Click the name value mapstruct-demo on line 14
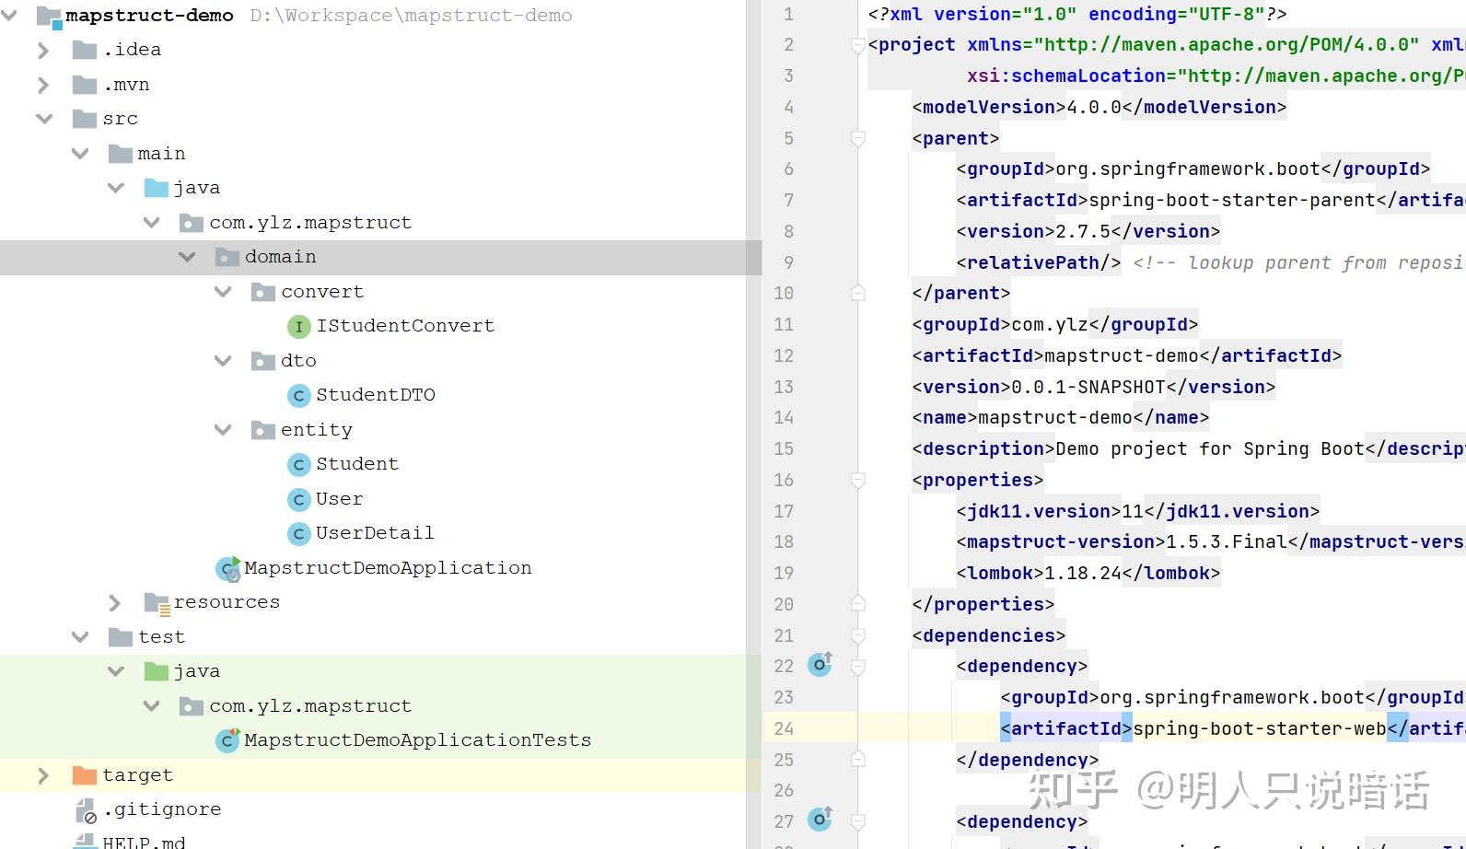The image size is (1466, 849). [1055, 417]
